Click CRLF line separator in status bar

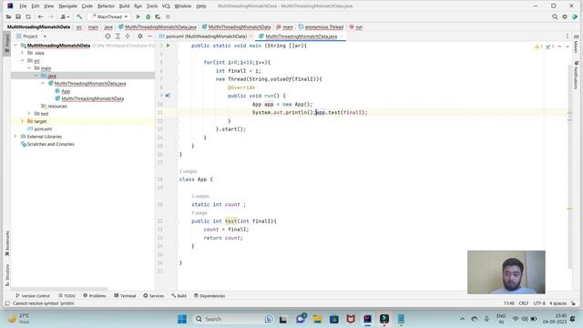pyautogui.click(x=523, y=303)
